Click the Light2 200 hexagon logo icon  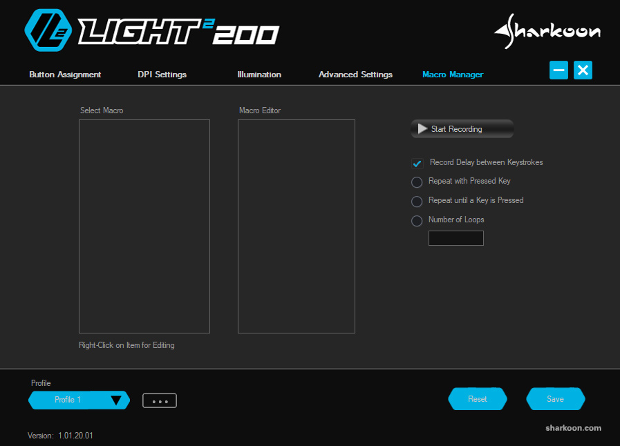pyautogui.click(x=48, y=30)
